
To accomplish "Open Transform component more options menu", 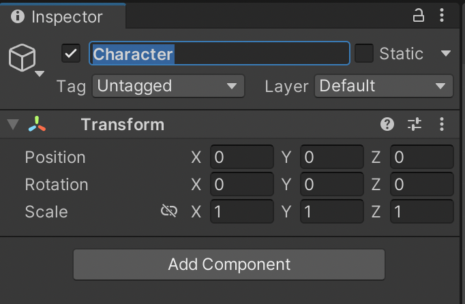I will tap(442, 124).
